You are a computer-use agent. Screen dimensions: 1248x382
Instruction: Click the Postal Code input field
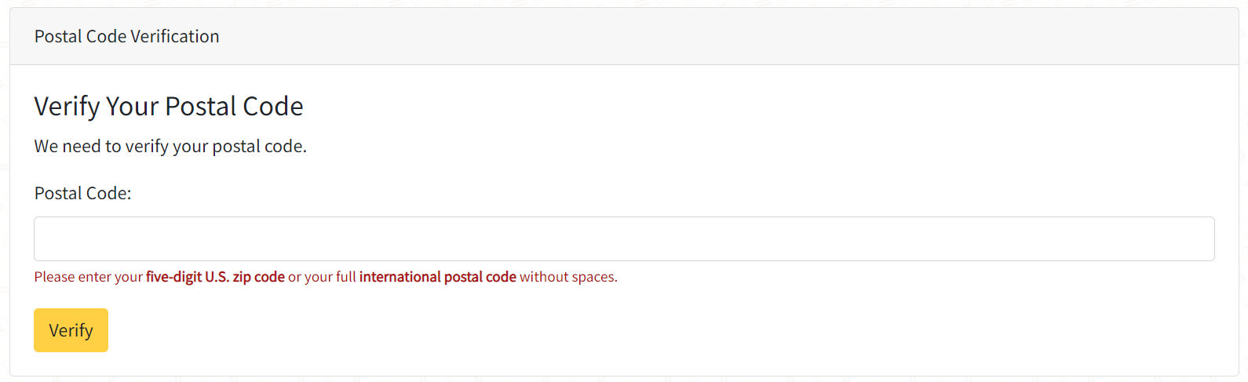pos(624,238)
